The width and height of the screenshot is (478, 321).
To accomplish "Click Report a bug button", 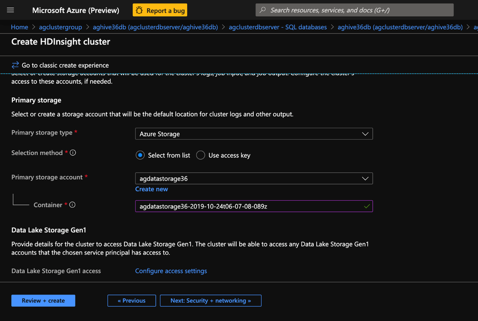I will click(x=160, y=11).
